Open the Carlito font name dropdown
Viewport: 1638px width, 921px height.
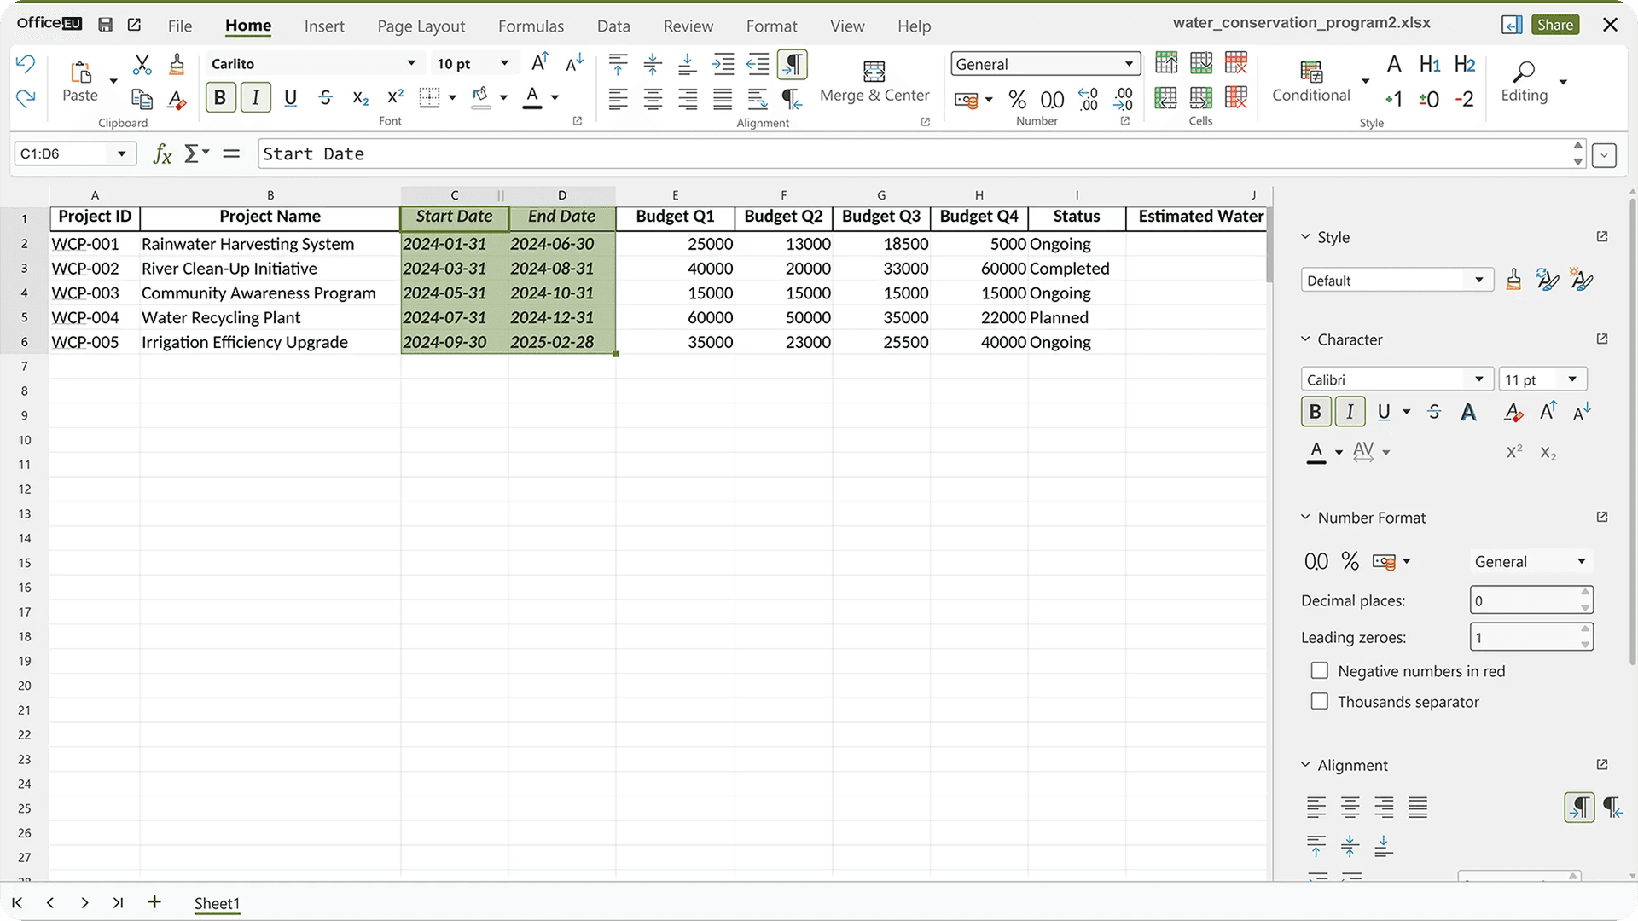[409, 63]
